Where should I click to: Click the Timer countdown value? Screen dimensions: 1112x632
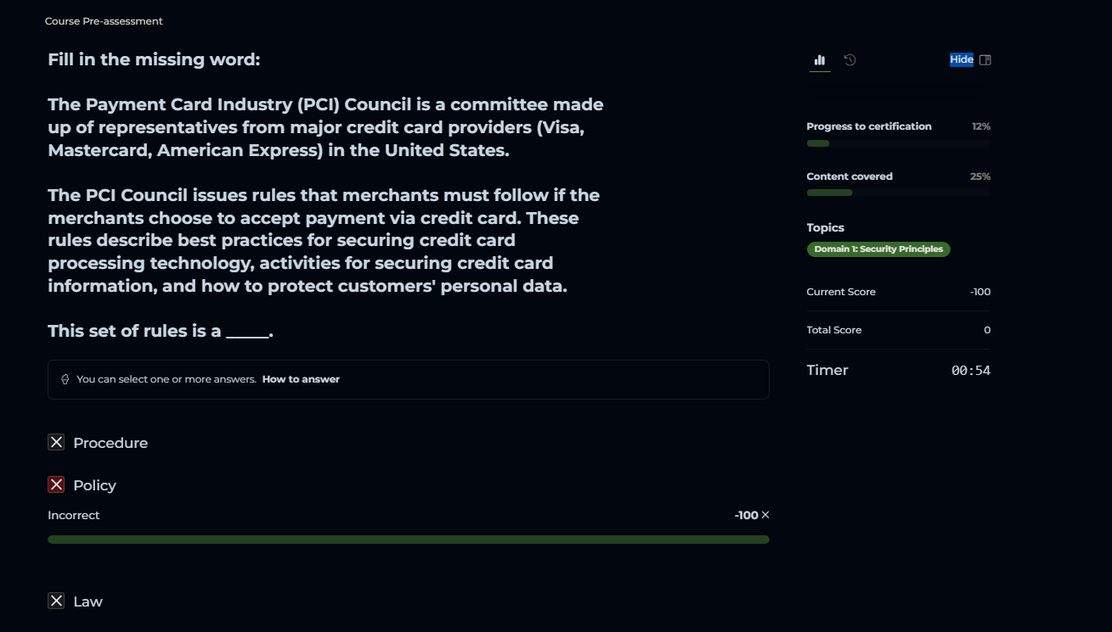click(970, 371)
